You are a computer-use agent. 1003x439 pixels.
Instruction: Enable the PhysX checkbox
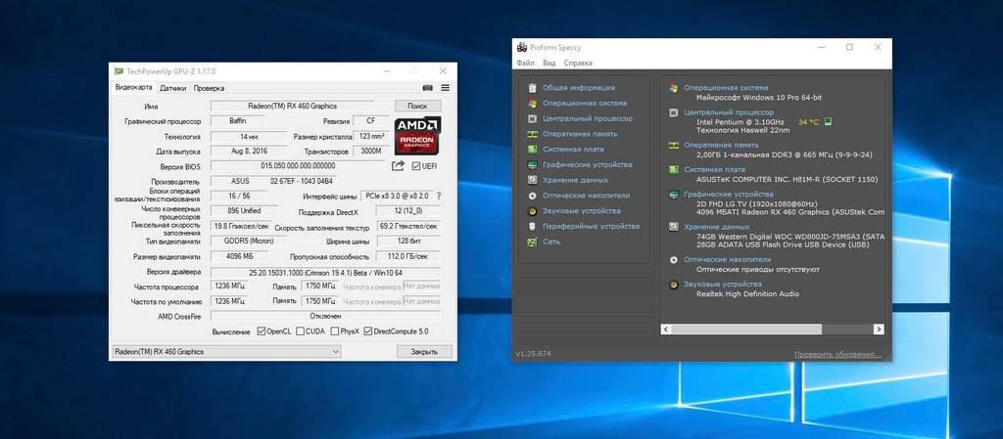tap(333, 331)
